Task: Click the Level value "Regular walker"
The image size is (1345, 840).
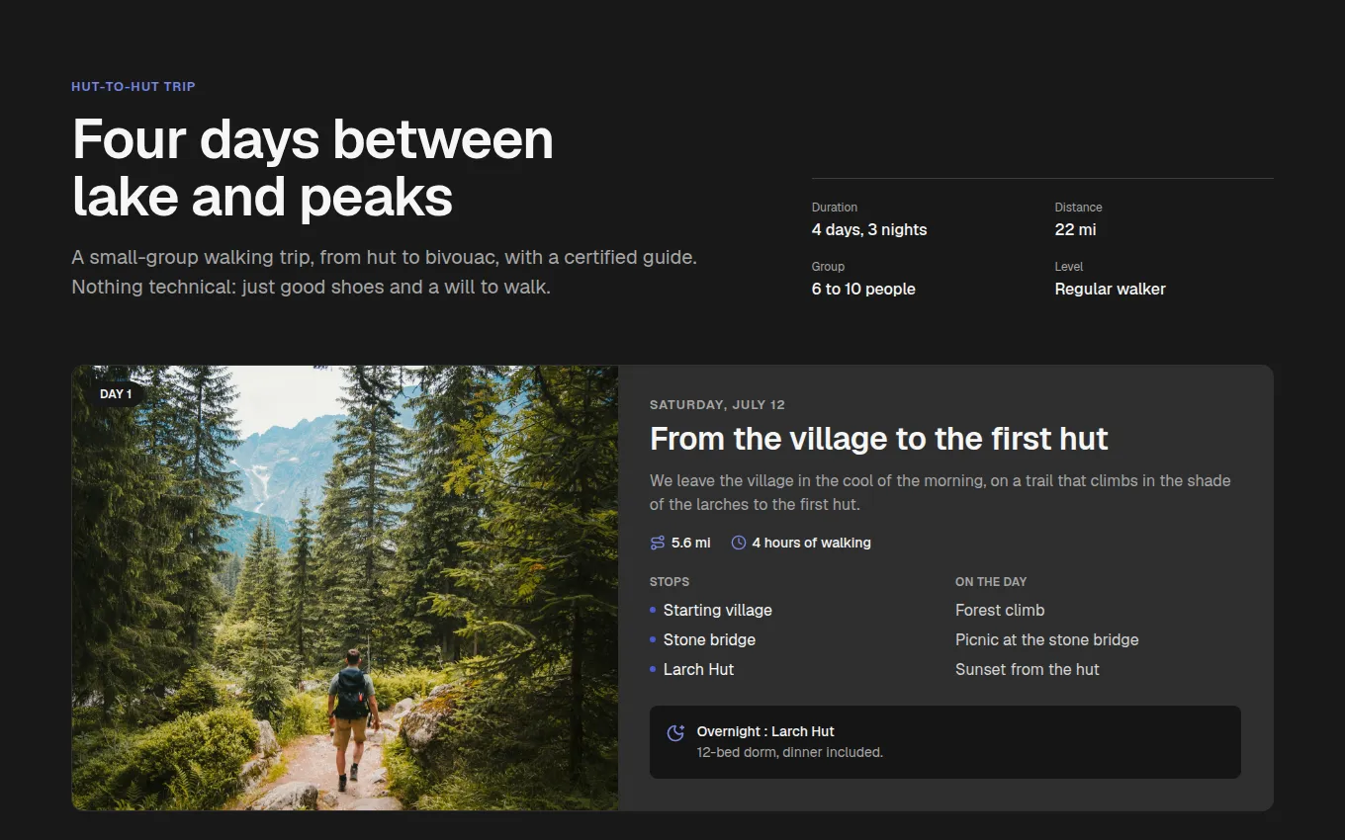Action: [x=1110, y=290]
